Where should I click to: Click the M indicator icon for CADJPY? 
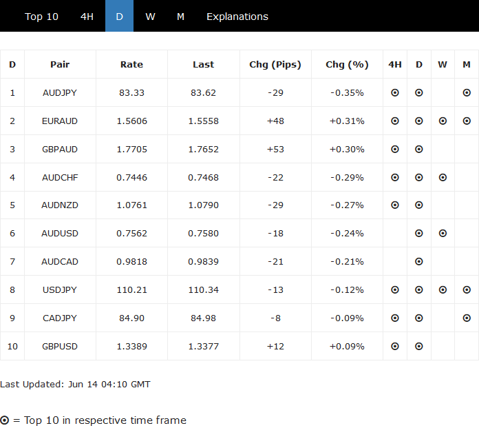467,318
